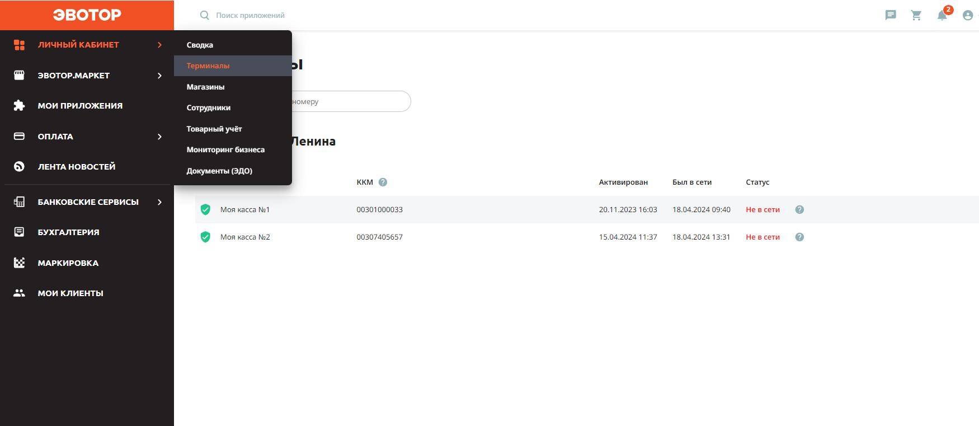Click the Эвотор.Маркет store icon
979x426 pixels.
(19, 75)
